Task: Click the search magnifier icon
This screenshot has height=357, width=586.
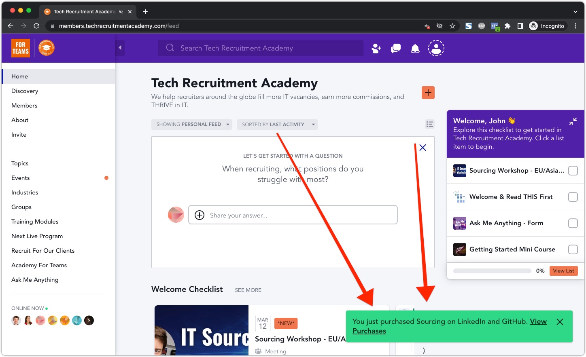Action: [170, 48]
